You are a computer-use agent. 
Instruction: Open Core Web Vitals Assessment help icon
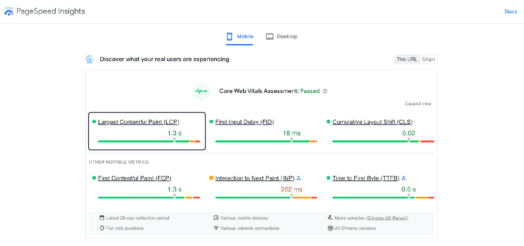(325, 91)
